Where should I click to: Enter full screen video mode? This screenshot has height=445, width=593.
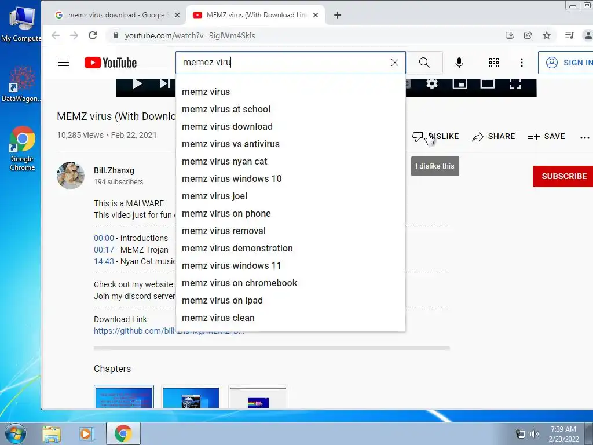coord(515,83)
